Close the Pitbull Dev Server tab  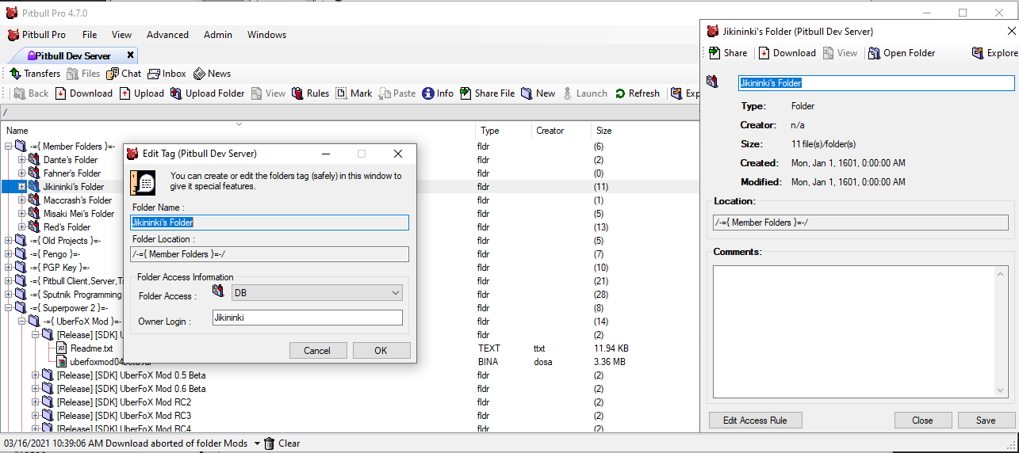click(130, 55)
